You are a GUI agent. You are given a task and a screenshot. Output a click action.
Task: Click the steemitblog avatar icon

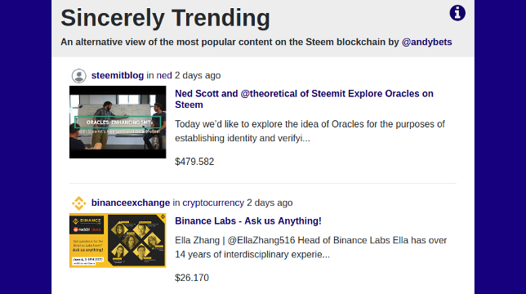point(79,76)
